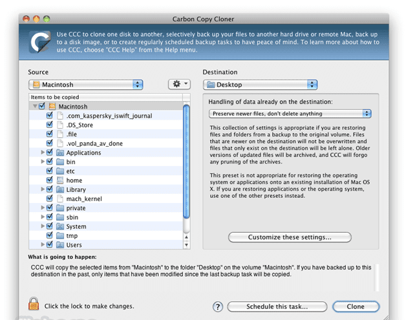Uncheck the tmp checkbox
Image resolution: width=415 pixels, height=320 pixels.
click(50, 235)
